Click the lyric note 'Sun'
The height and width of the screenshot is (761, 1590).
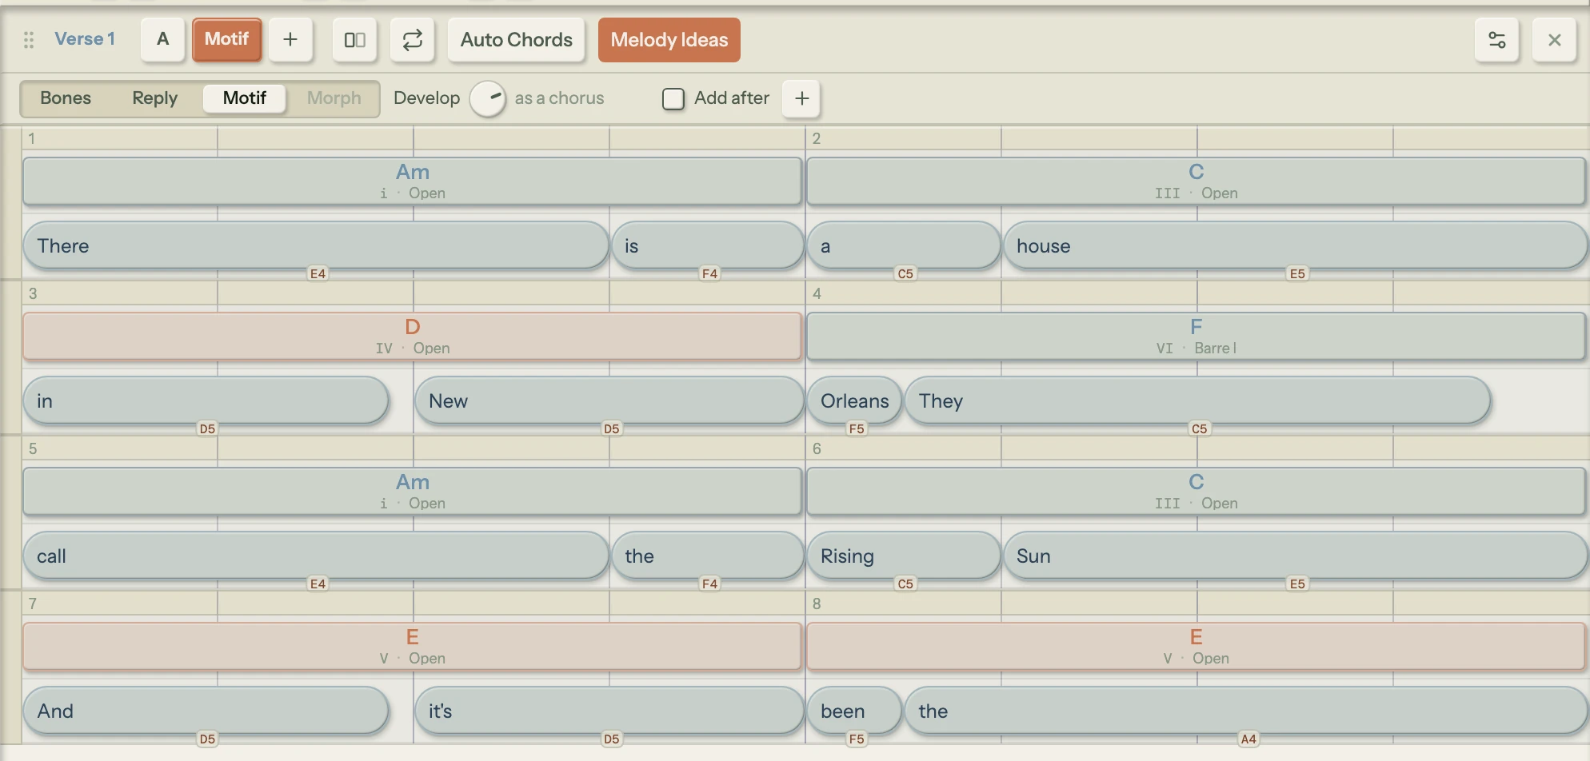coord(1295,556)
